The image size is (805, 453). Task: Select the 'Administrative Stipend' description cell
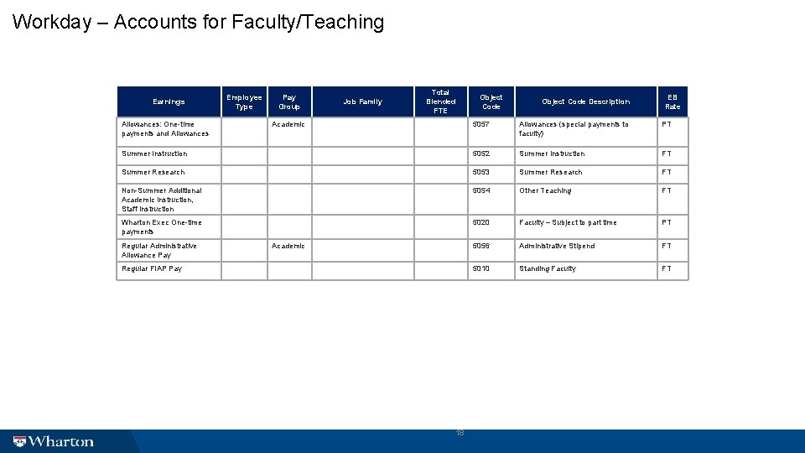pyautogui.click(x=586, y=250)
